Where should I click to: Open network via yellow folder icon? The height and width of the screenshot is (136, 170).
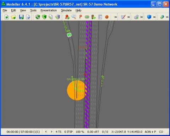(x=13, y=17)
